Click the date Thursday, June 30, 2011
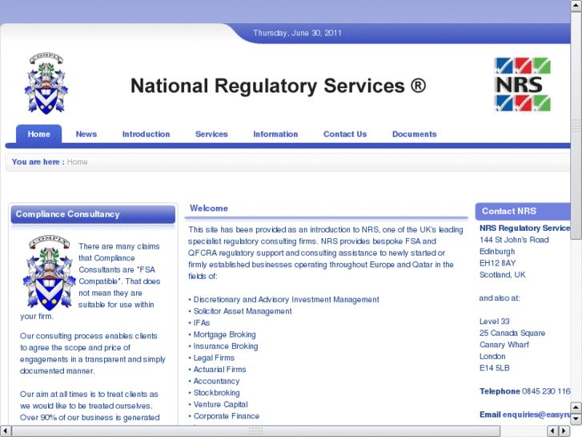Image resolution: width=582 pixels, height=437 pixels. (297, 33)
